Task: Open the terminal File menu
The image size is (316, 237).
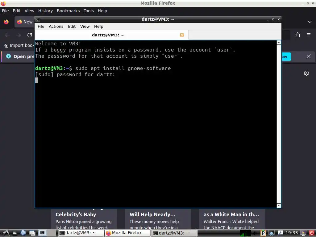Action: click(41, 27)
